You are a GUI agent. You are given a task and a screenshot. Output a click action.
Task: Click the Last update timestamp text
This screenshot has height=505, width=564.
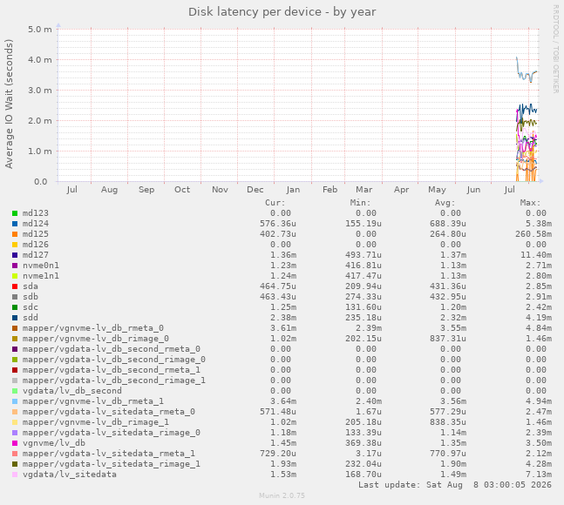point(455,484)
